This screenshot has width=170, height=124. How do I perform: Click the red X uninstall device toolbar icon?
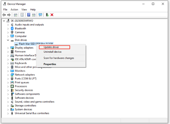coord(52,15)
